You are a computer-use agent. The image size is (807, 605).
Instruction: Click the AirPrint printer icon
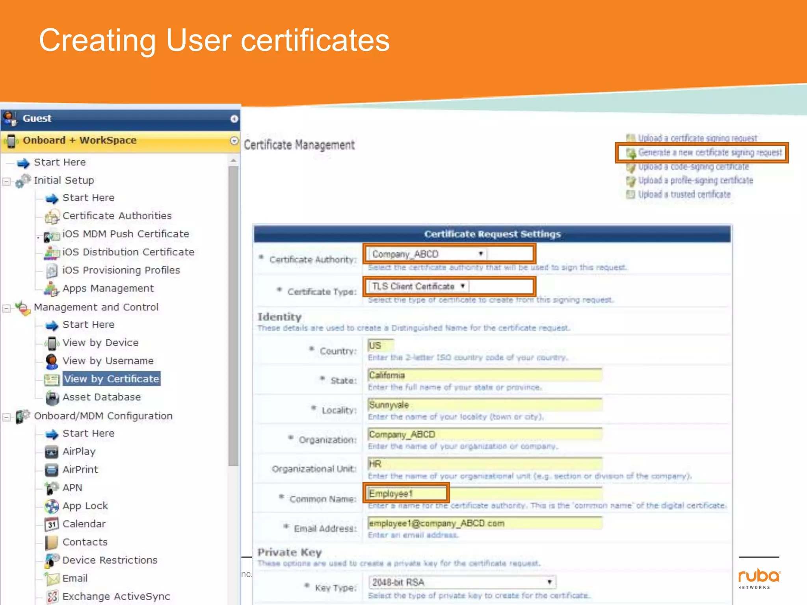pos(52,470)
